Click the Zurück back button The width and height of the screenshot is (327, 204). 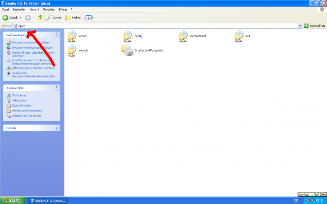point(10,17)
